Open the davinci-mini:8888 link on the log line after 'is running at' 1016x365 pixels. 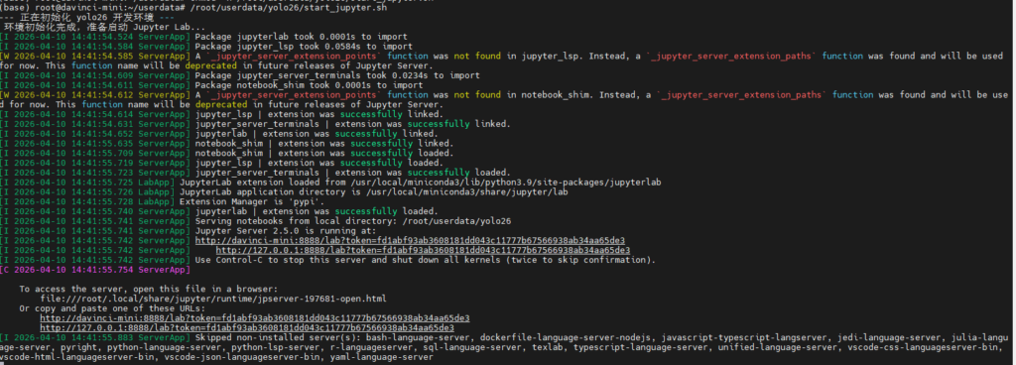pos(410,240)
